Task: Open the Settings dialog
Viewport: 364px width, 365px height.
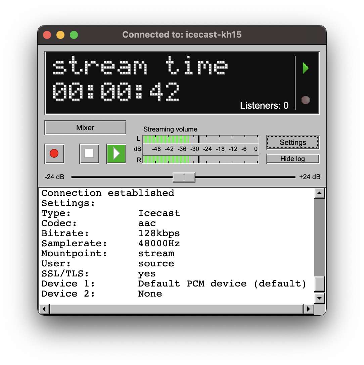Action: pos(292,142)
